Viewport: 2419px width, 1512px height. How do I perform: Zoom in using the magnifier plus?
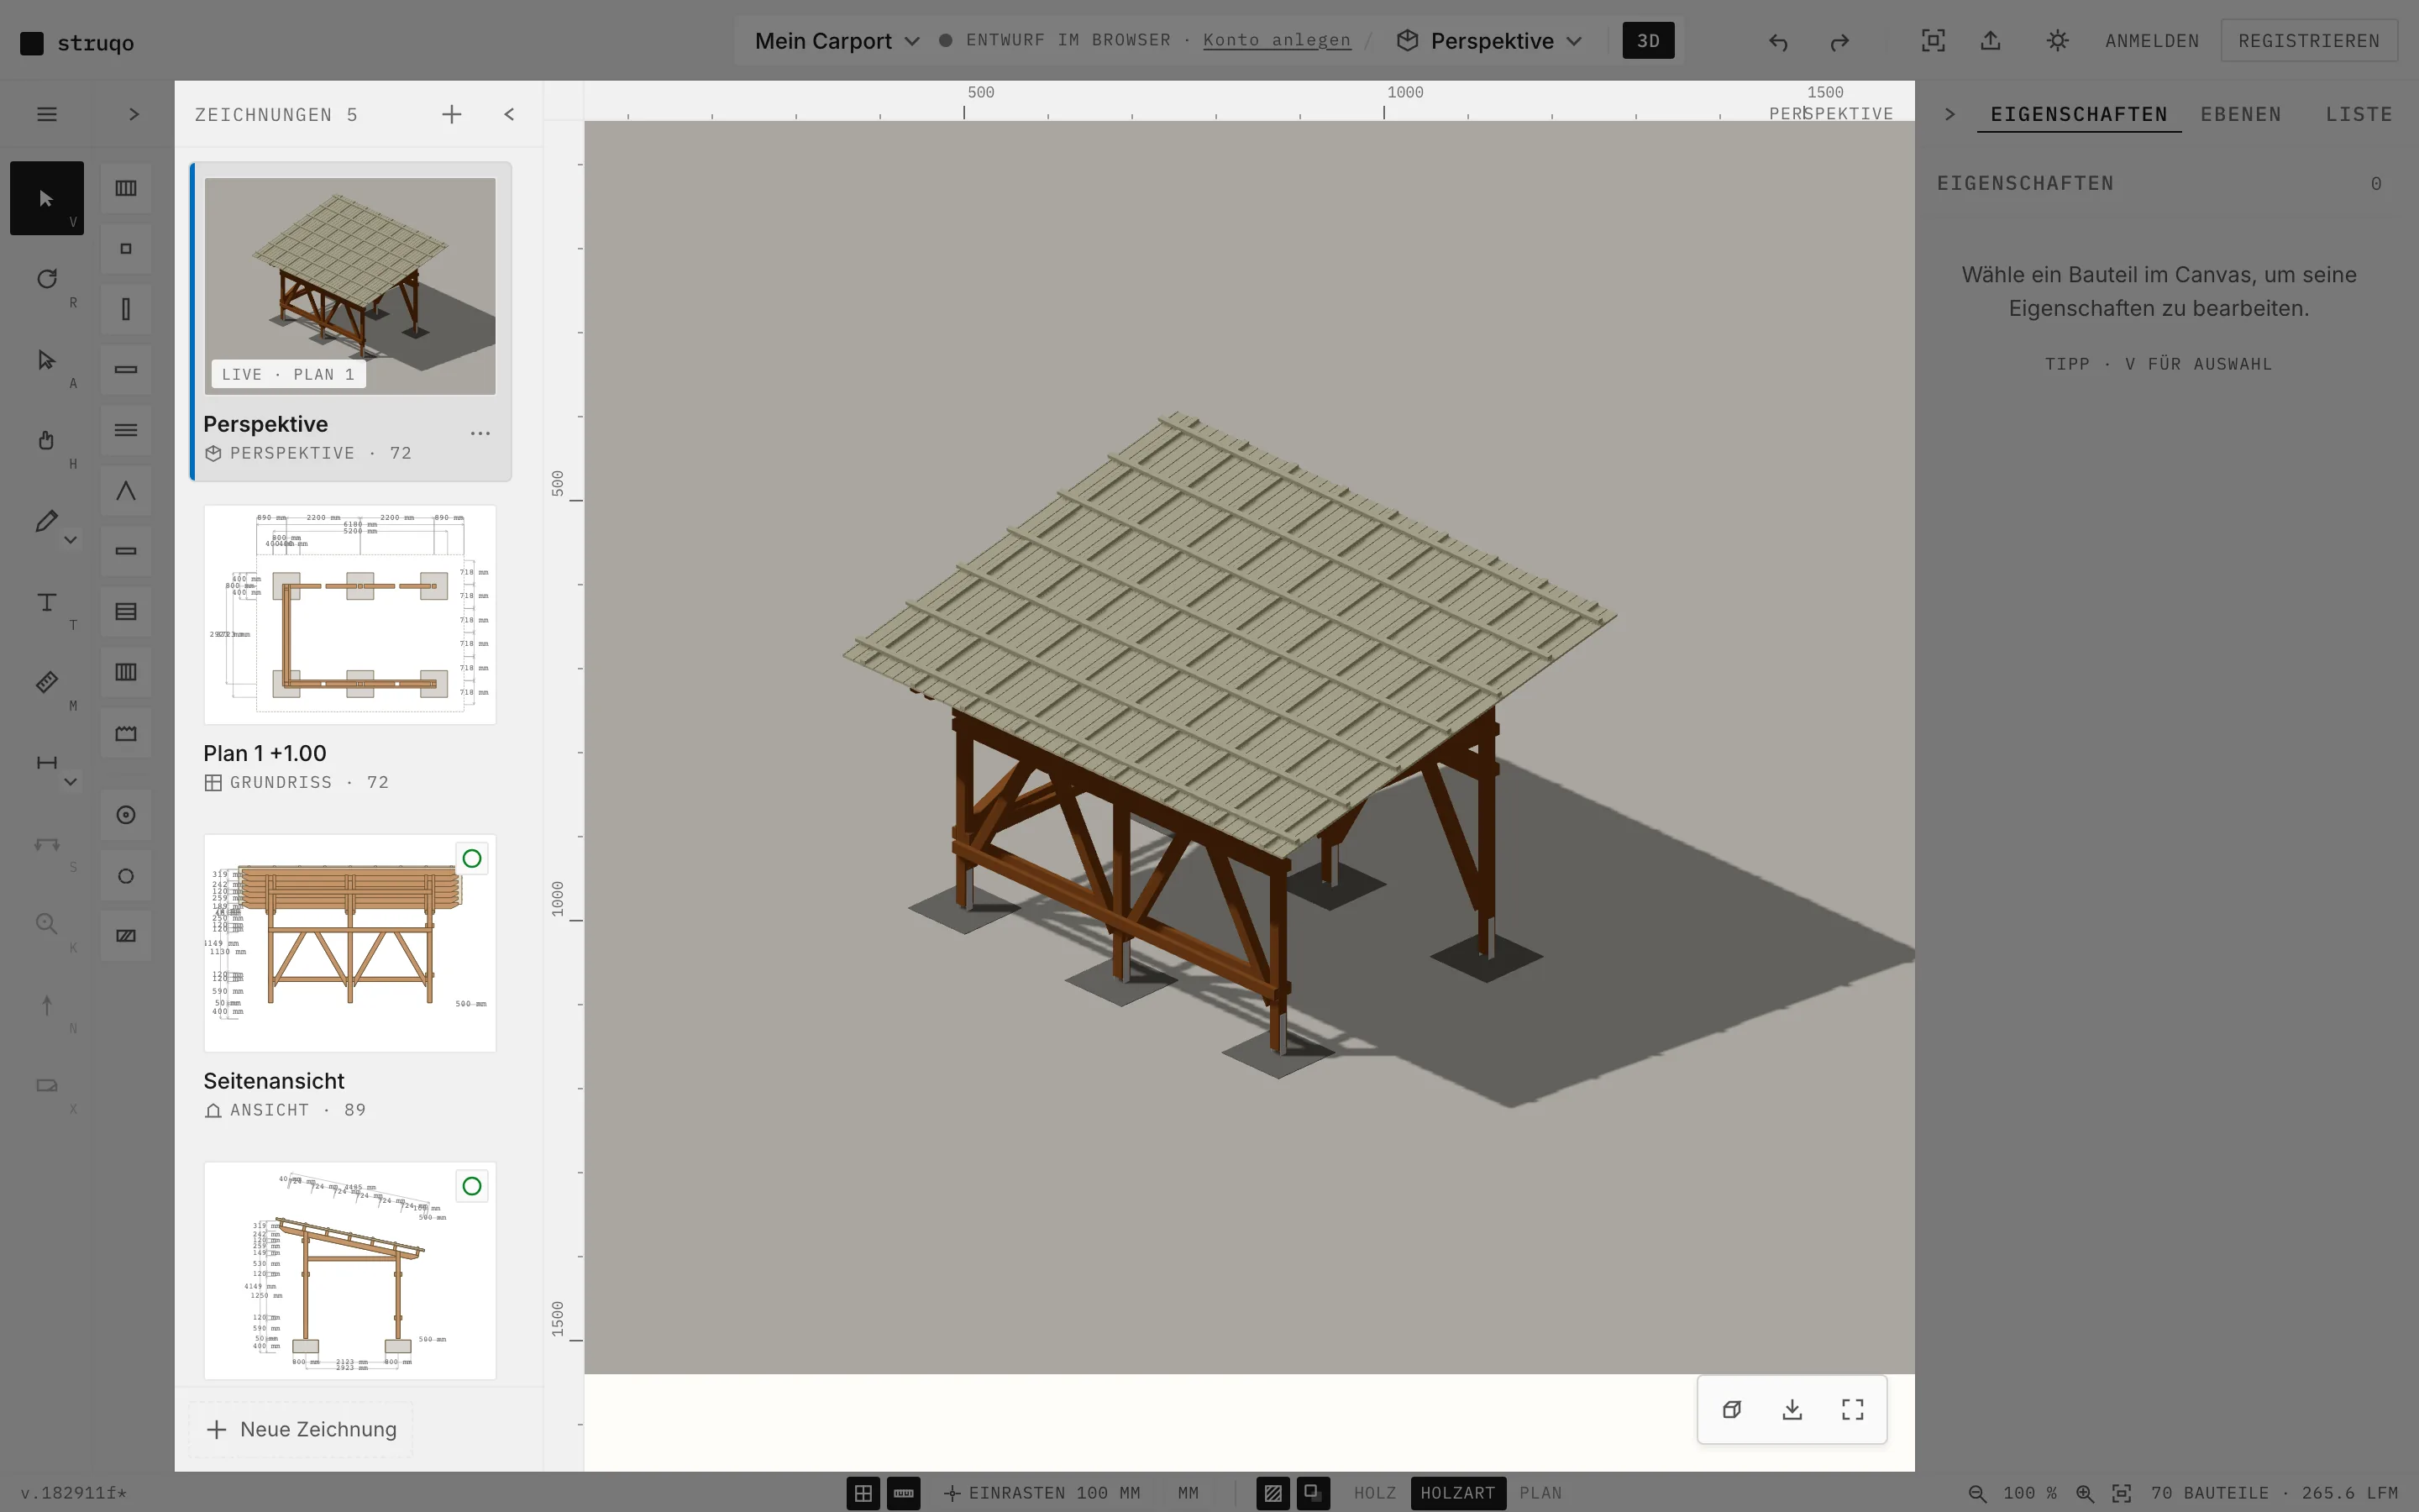tap(2086, 1493)
